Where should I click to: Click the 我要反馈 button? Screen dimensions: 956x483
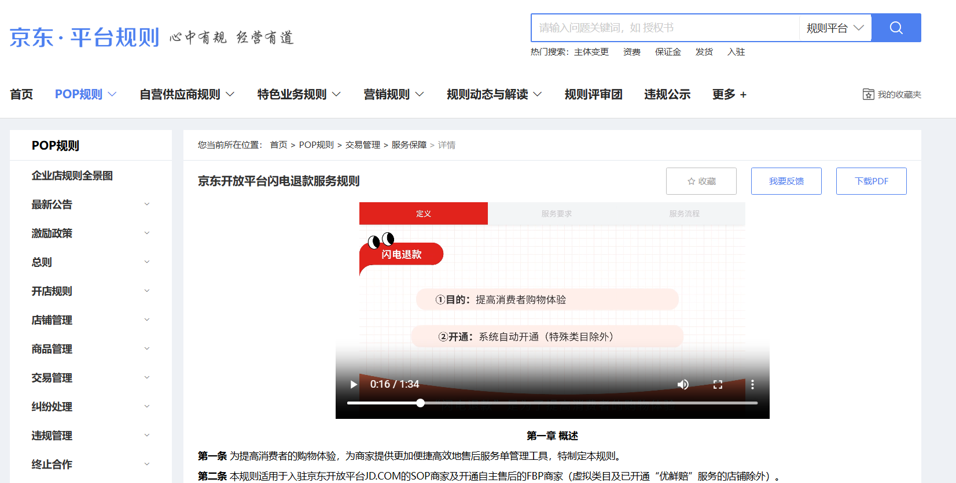(x=786, y=181)
